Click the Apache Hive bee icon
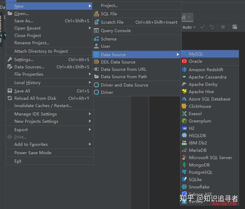Screen dimensions: 245x209 (x=184, y=91)
